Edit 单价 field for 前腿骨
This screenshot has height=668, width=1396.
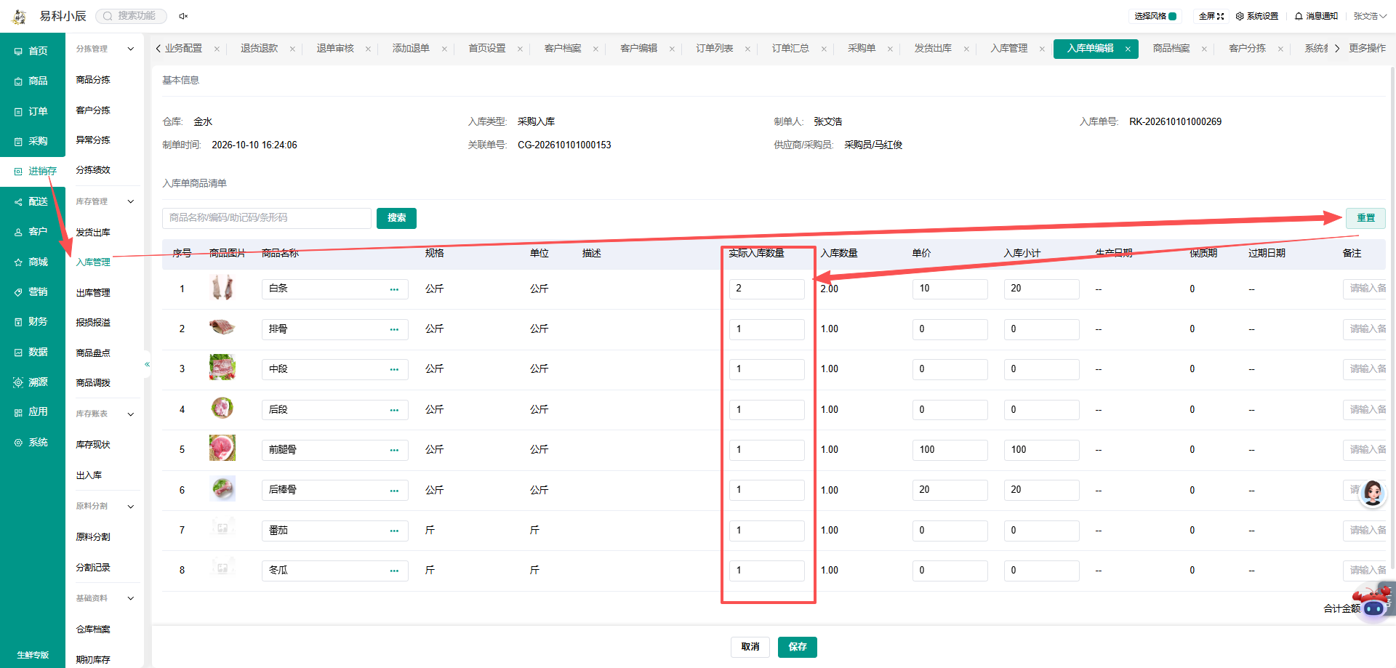click(950, 450)
